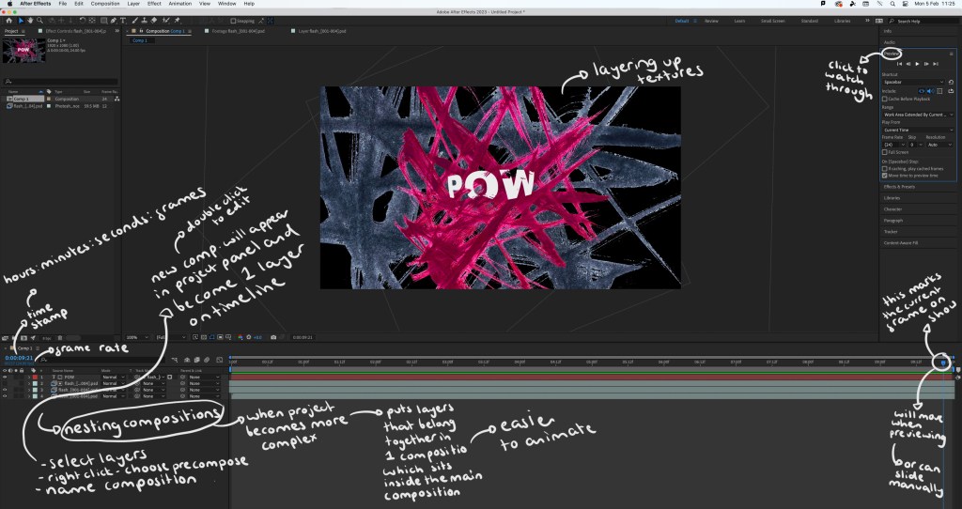Select the Zoom magnifier tool
Screen dimensions: 962x509
39,20
